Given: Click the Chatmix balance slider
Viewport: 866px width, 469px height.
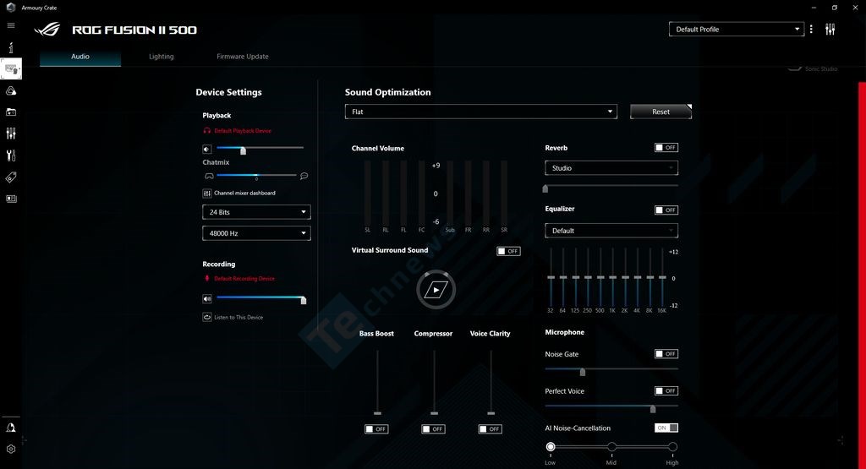Looking at the screenshot, I should coord(256,175).
